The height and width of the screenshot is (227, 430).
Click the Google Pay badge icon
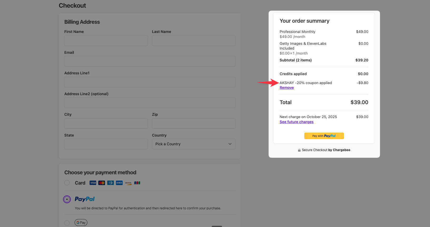point(81,223)
